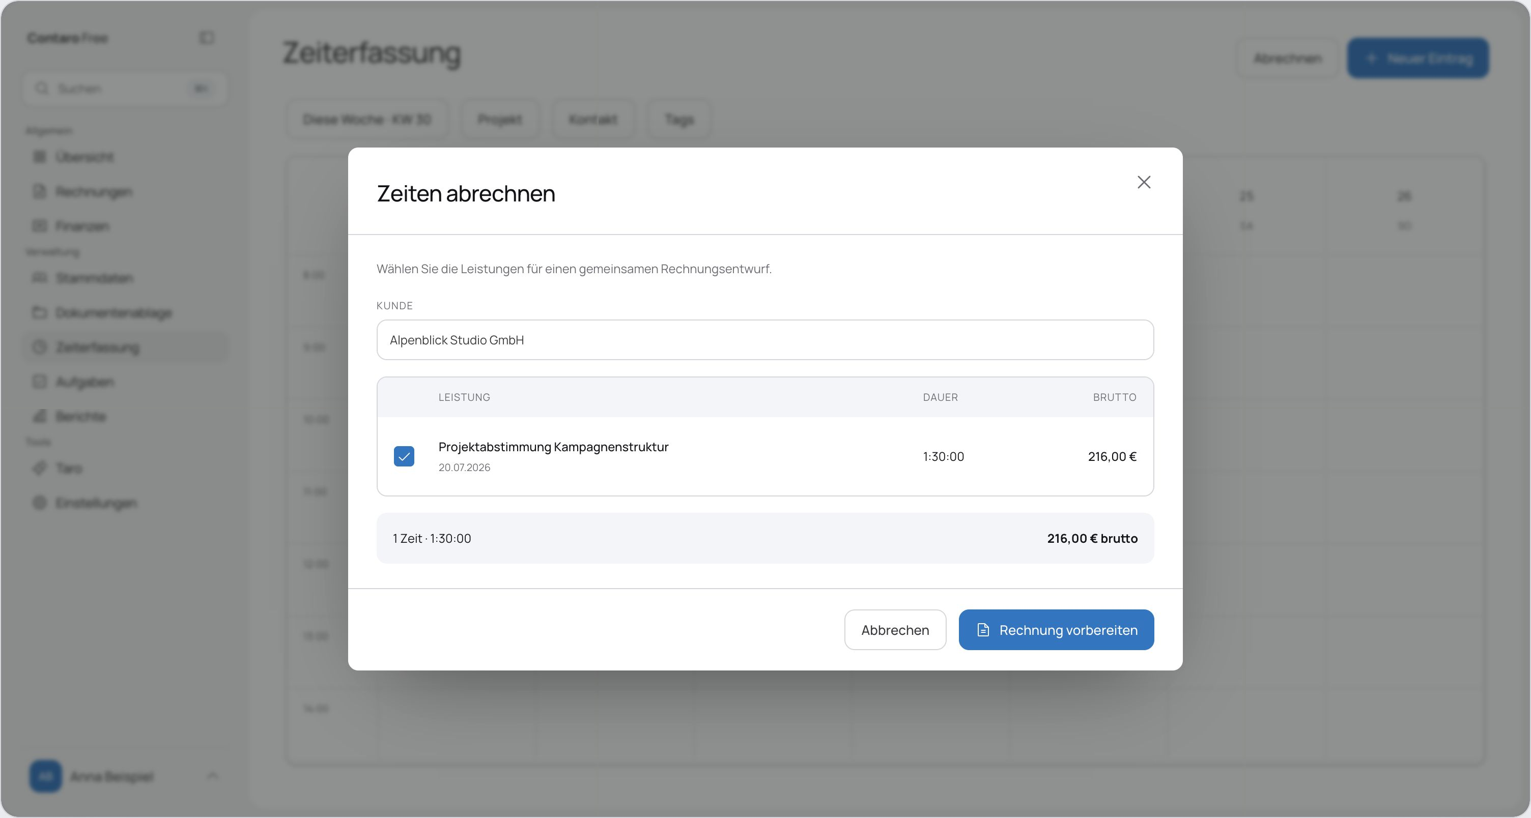Viewport: 1531px width, 818px height.
Task: Click the BRUTTO column header
Action: click(1114, 397)
